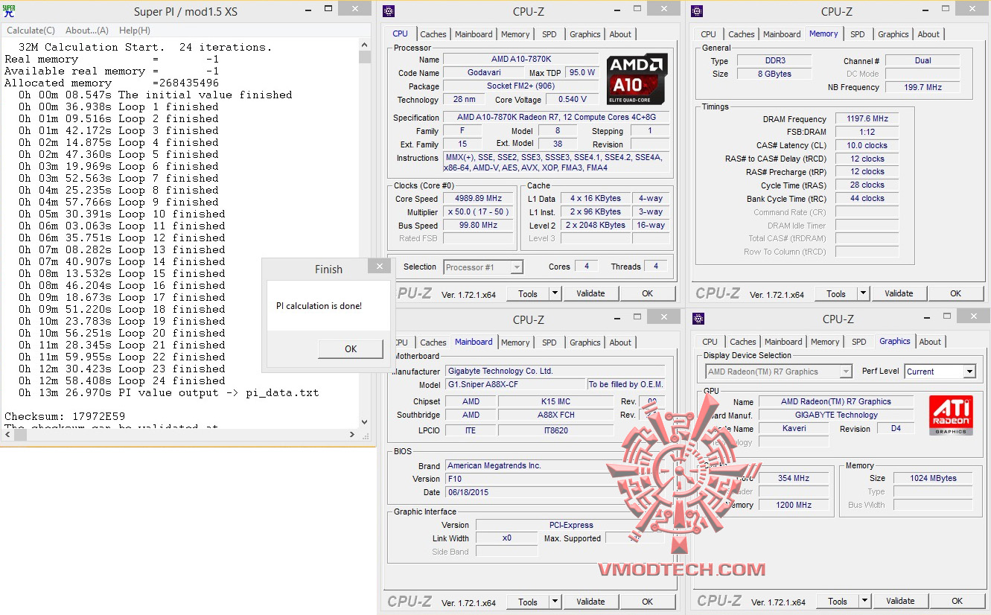Image resolution: width=991 pixels, height=615 pixels.
Task: Click the Checksum: 17972E59 line in Super PI
Action: pyautogui.click(x=65, y=416)
